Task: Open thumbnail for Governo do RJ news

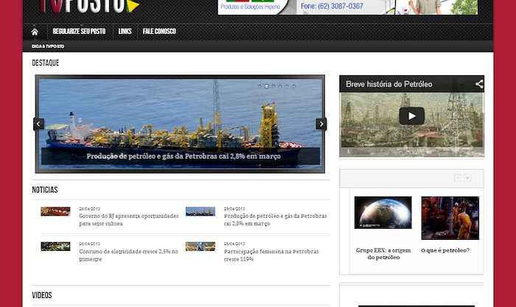Action: coord(55,212)
